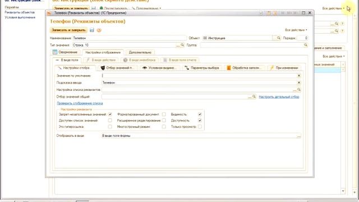359x202 pixels.
Task: Enable Многострочный режим checkbox
Action: tap(164, 126)
